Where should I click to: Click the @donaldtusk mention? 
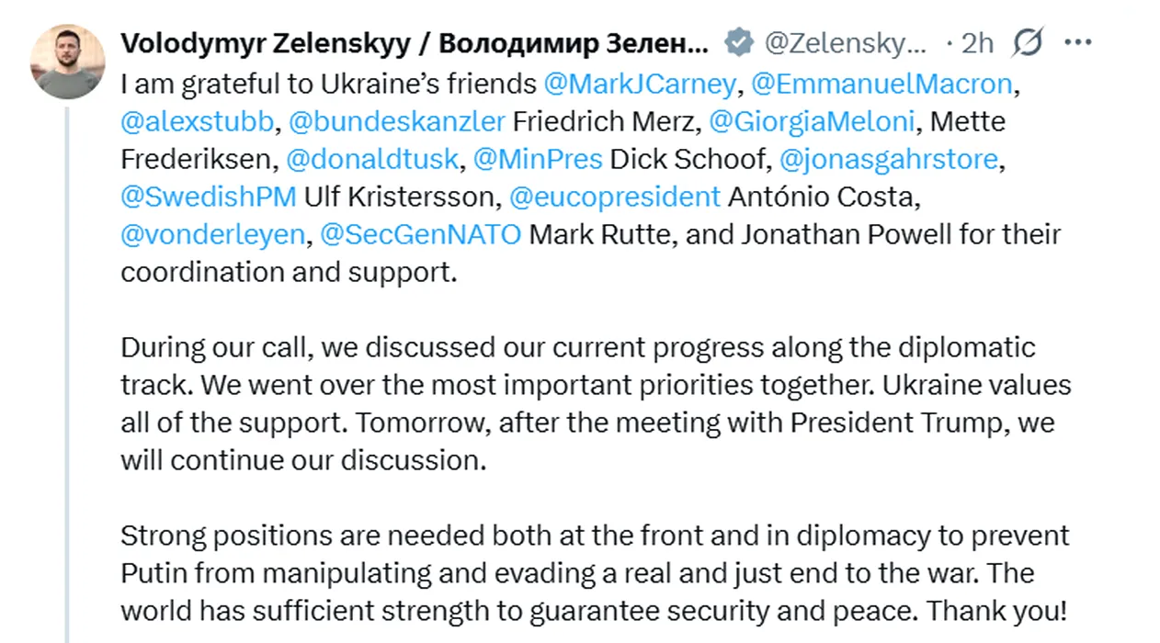click(x=371, y=160)
